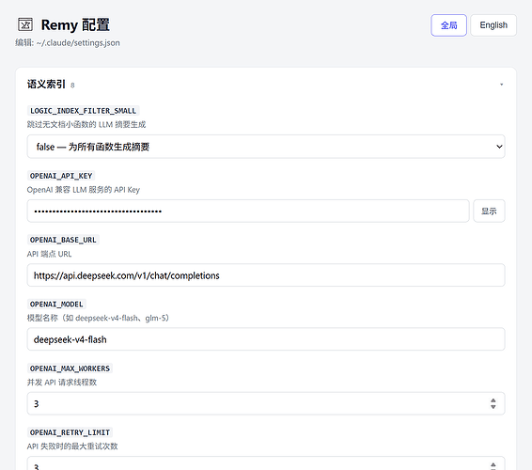Decrease OPENAI_MAX_WORKERS with down arrow
The width and height of the screenshot is (532, 470).
click(x=493, y=406)
